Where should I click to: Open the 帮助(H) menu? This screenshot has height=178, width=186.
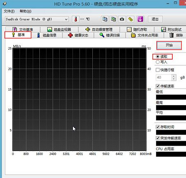coord(26,11)
